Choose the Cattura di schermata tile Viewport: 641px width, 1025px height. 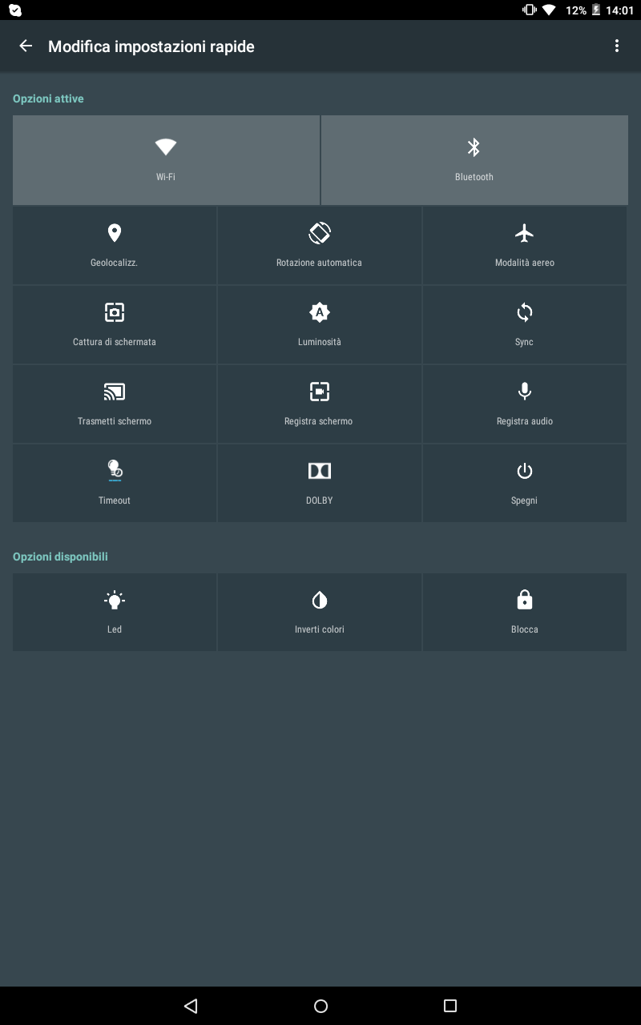pyautogui.click(x=115, y=324)
